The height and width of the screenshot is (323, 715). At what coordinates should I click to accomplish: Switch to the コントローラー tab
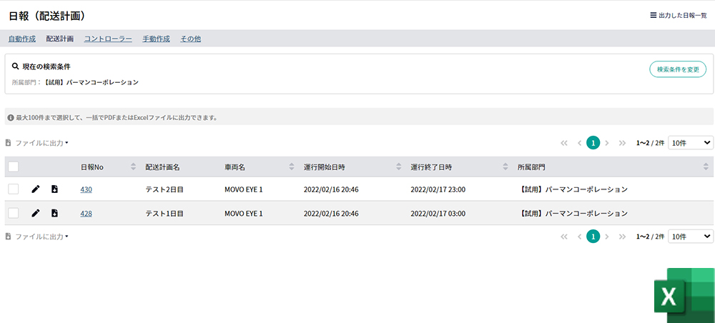tap(108, 39)
